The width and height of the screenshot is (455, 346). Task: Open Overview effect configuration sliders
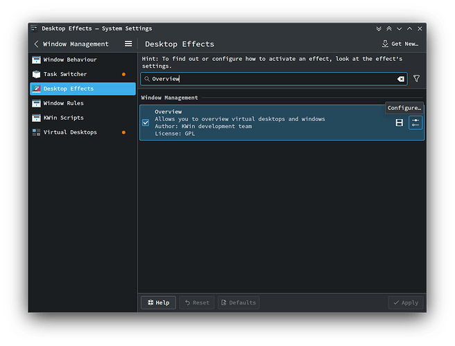click(x=415, y=122)
